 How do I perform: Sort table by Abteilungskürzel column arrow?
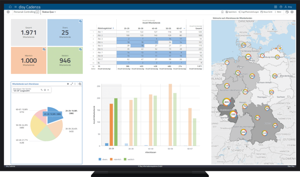coord(113,28)
